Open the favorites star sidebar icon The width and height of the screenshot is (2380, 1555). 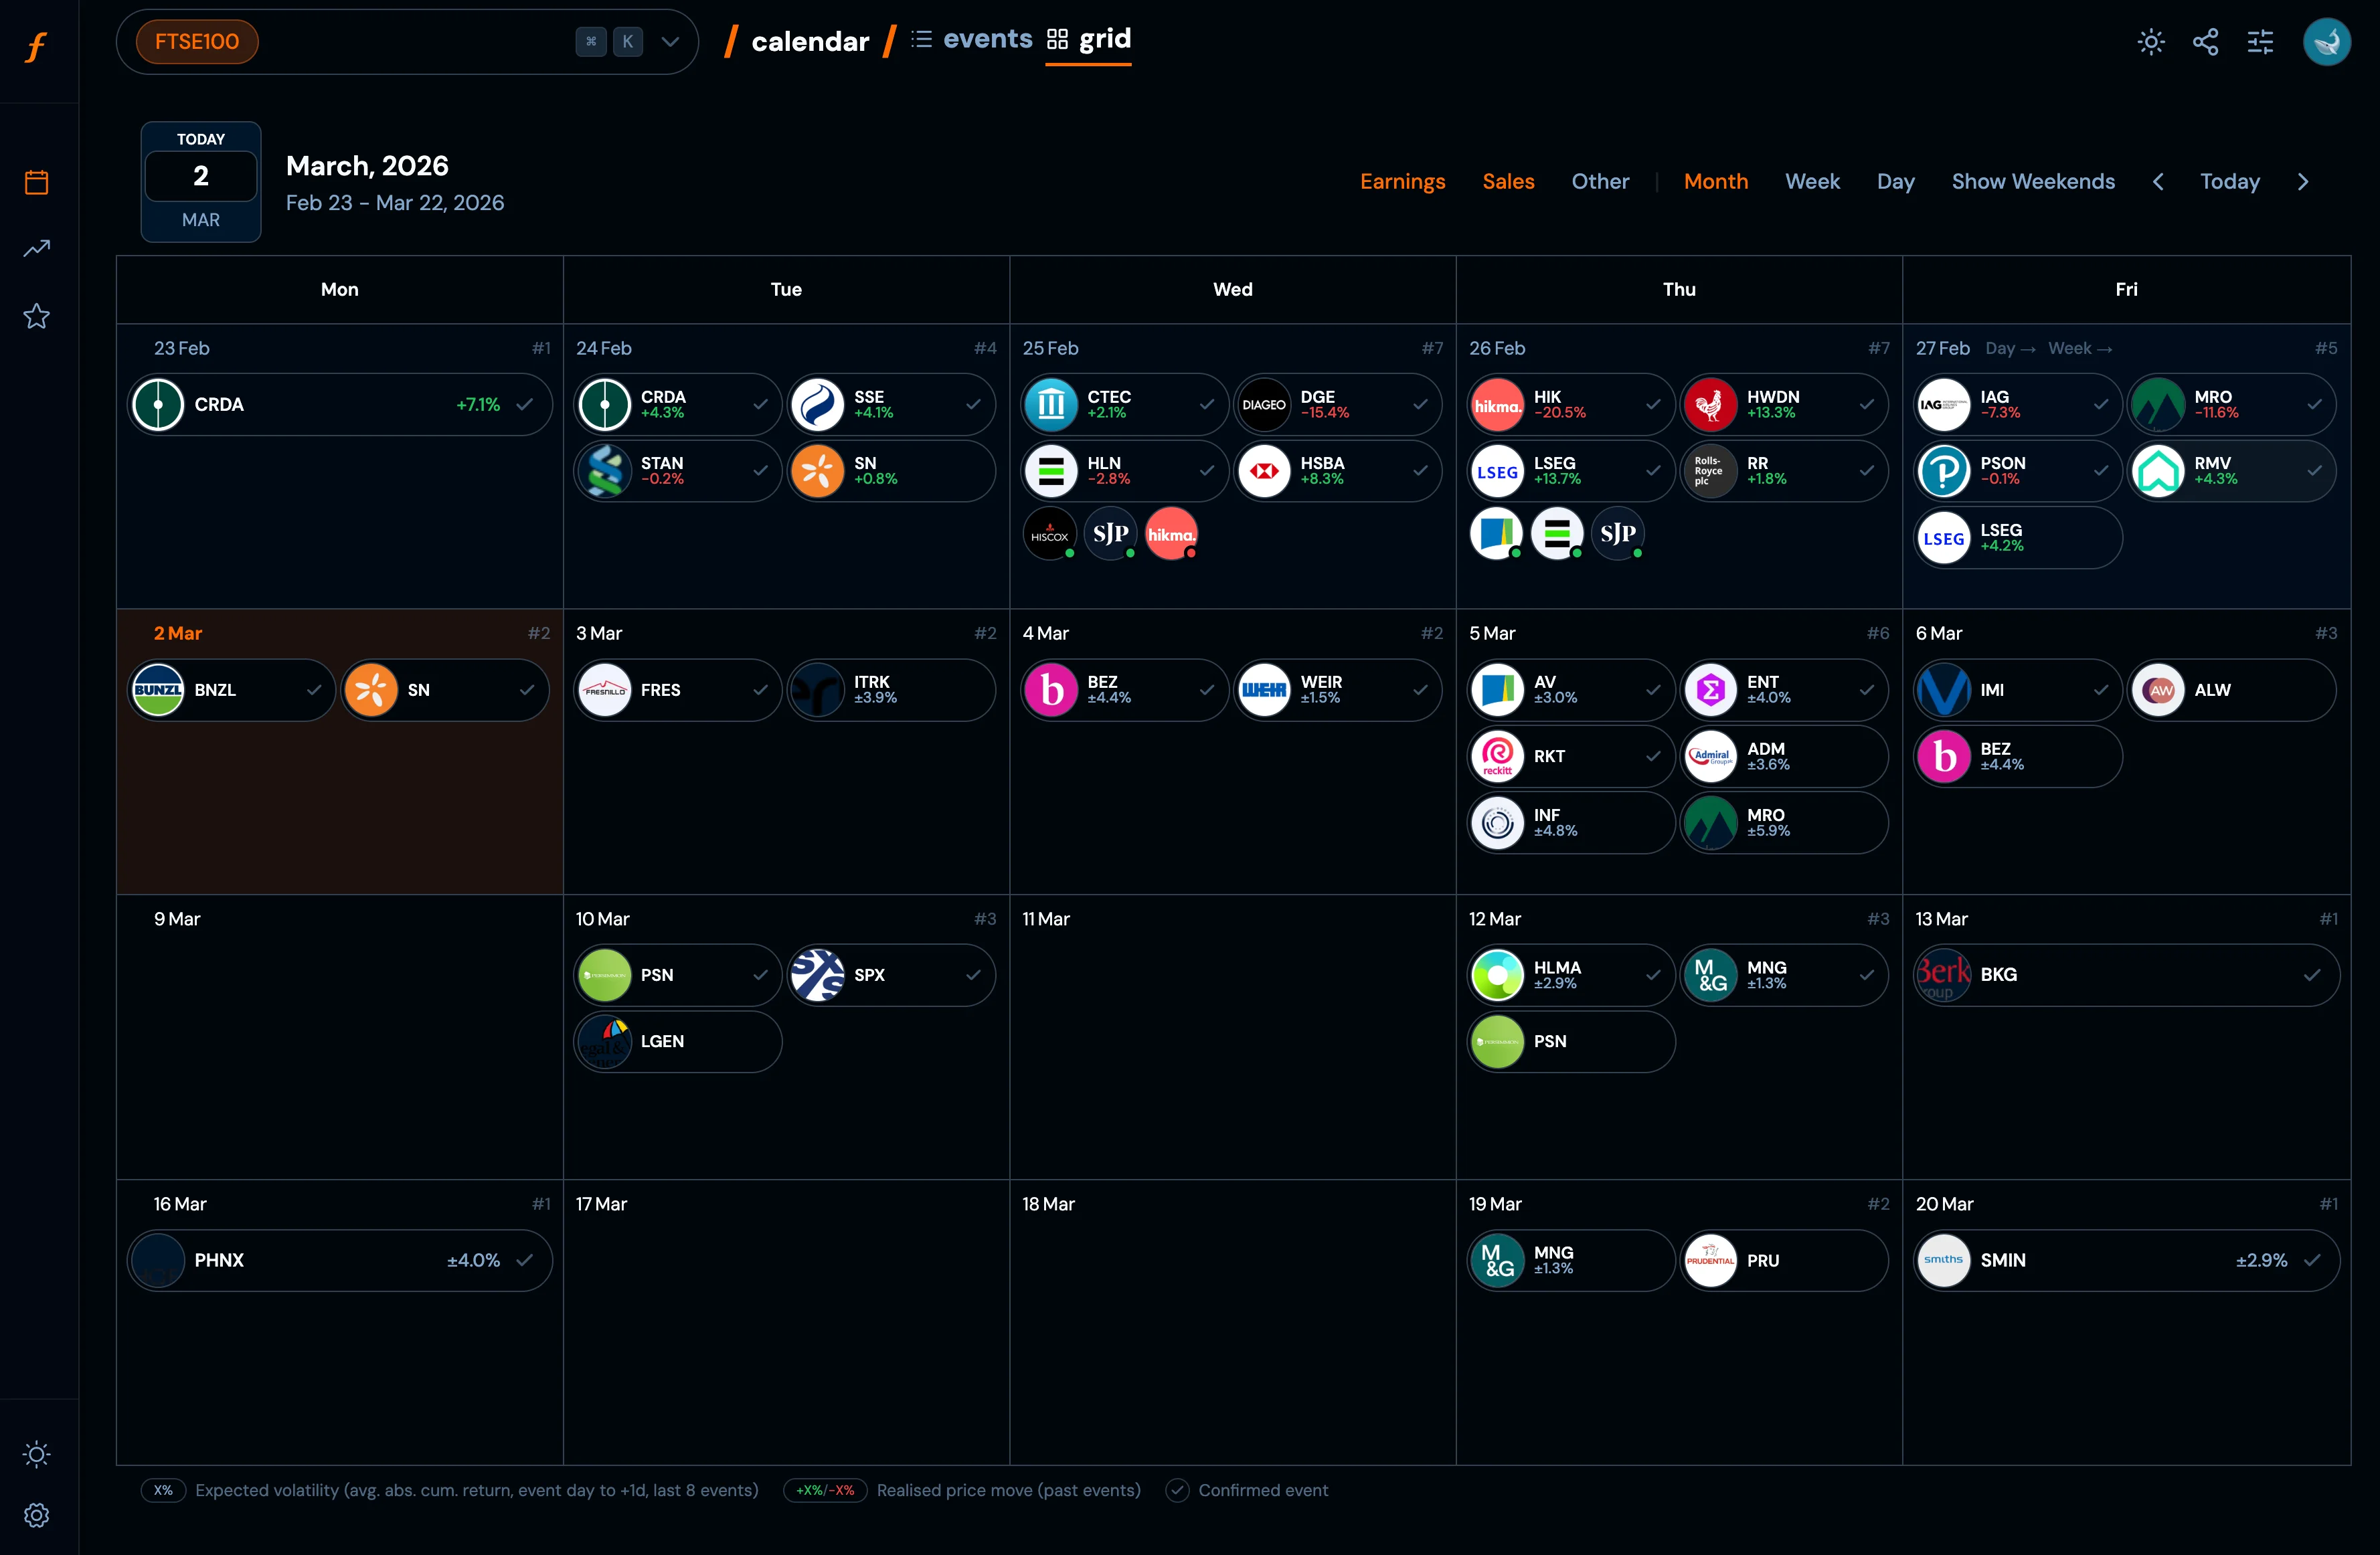pos(37,316)
